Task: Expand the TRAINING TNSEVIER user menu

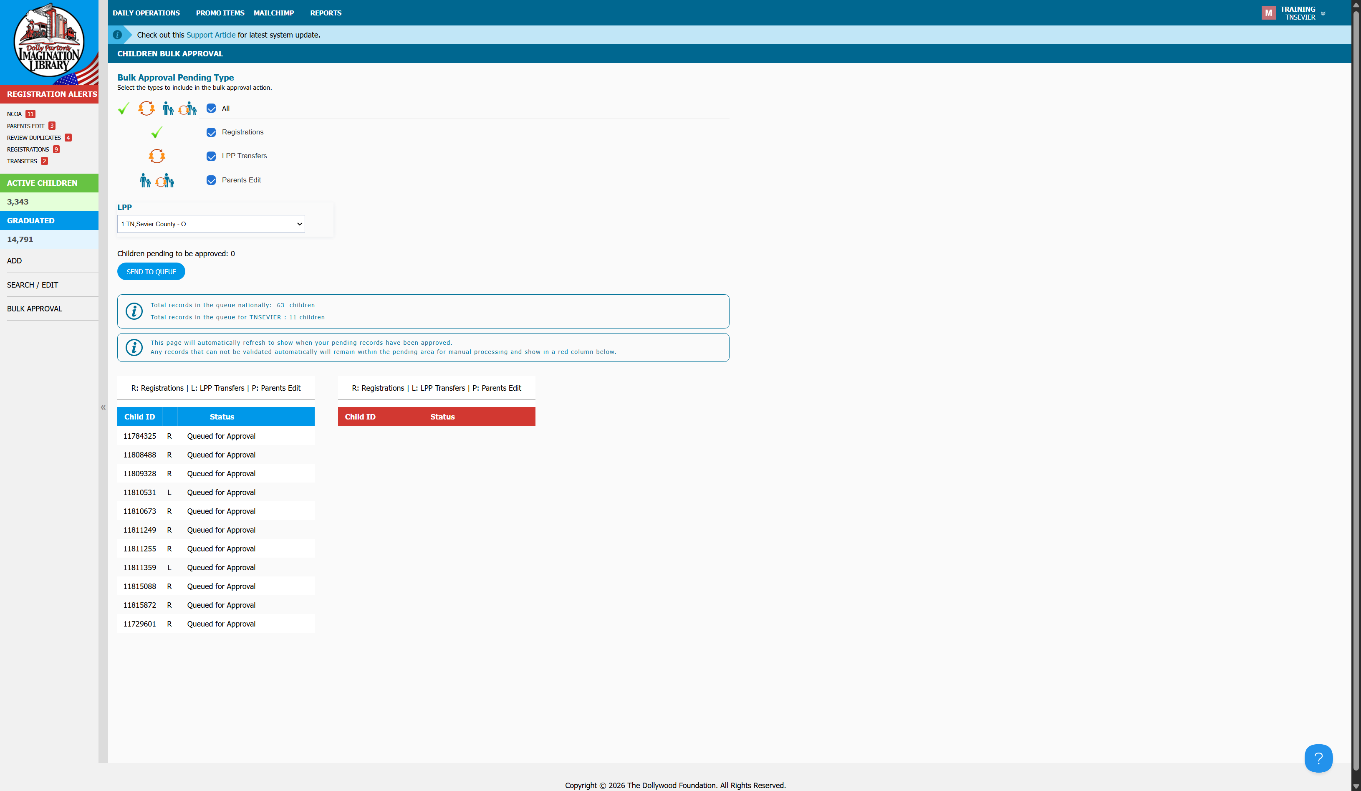Action: [x=1302, y=13]
